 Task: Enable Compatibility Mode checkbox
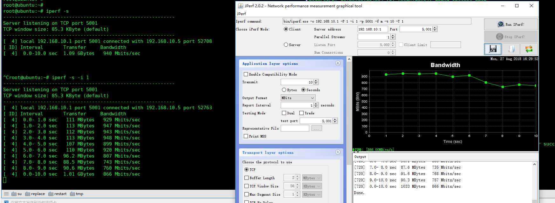pos(246,74)
